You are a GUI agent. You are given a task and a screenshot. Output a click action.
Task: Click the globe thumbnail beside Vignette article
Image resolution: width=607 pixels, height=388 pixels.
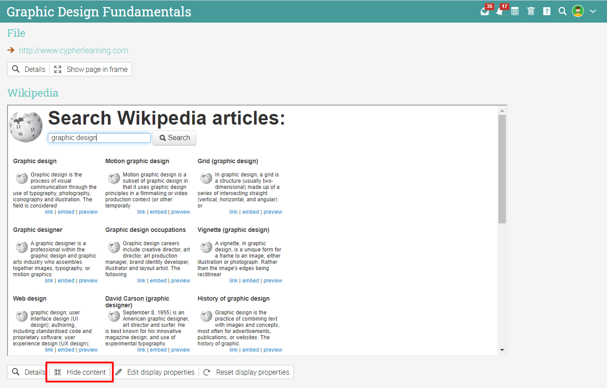click(206, 247)
